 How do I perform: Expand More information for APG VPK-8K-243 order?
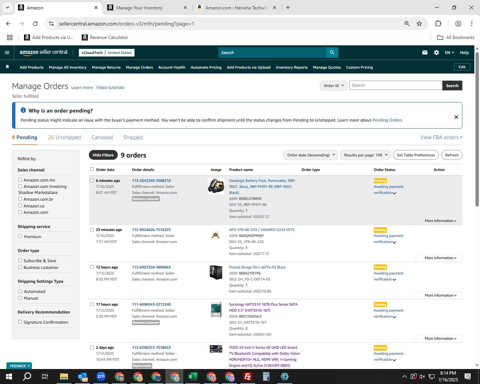point(439,258)
